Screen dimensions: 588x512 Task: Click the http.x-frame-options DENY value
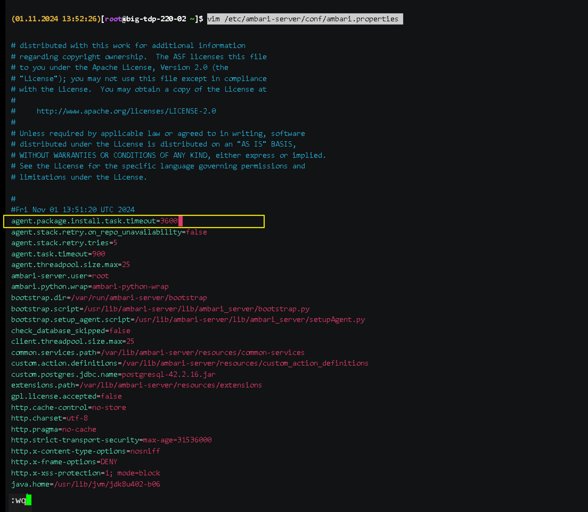109,462
